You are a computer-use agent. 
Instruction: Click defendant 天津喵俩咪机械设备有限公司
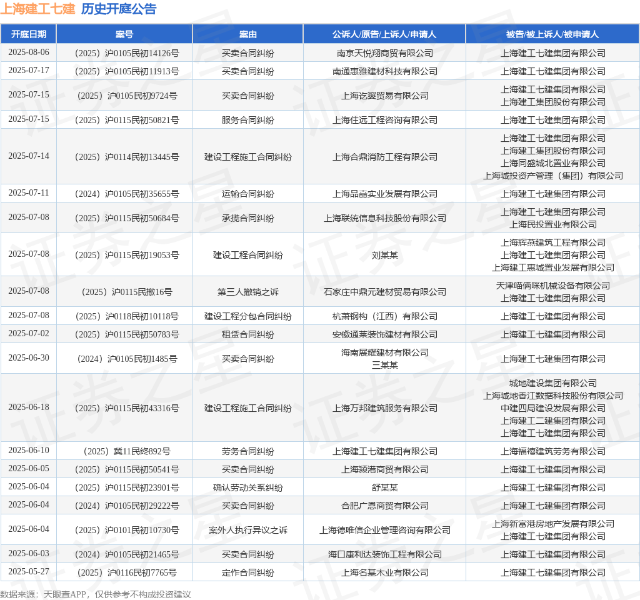552,286
